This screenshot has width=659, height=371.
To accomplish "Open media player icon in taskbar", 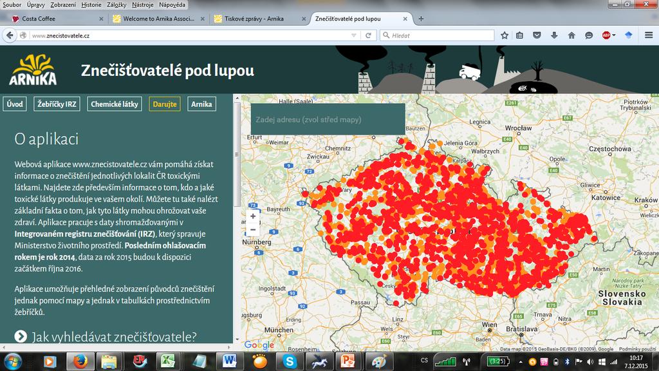I will [x=50, y=361].
